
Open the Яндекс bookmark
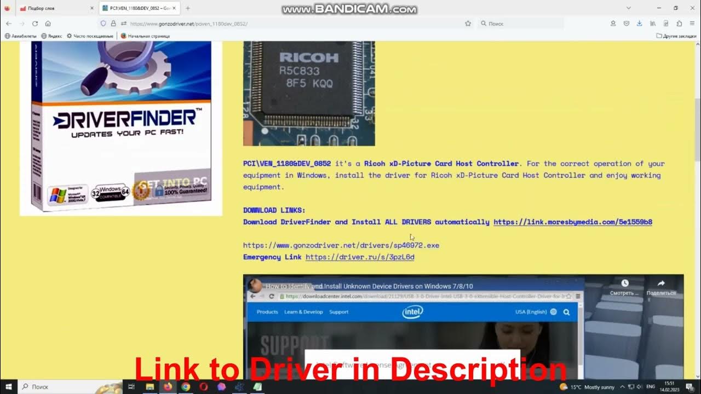tap(51, 36)
